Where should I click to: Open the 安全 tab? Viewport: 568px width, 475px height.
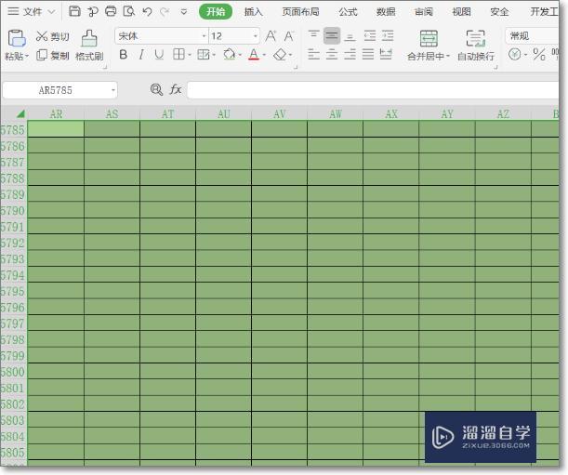click(x=499, y=11)
